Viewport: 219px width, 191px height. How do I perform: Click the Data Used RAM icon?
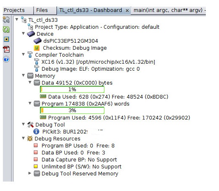tap(43, 97)
